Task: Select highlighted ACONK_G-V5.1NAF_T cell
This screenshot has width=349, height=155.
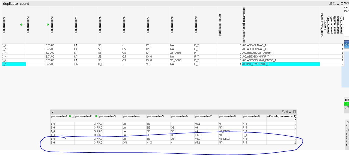Action: pos(281,64)
